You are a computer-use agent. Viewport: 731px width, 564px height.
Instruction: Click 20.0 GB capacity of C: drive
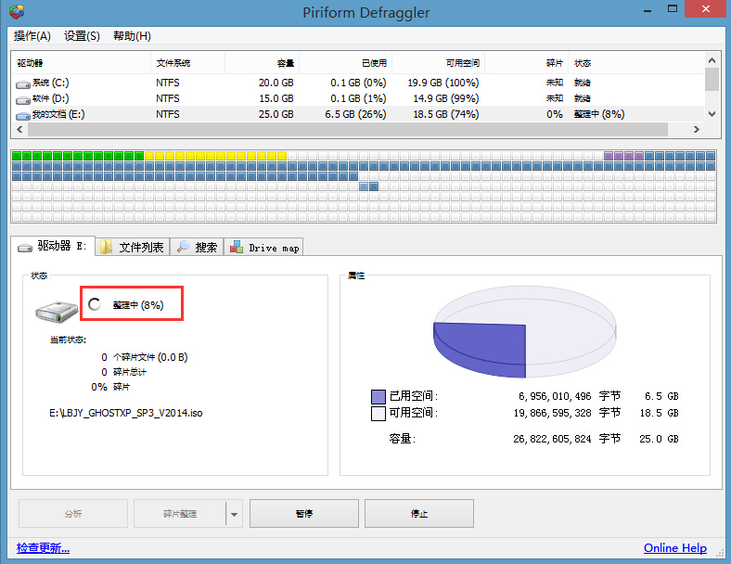276,83
